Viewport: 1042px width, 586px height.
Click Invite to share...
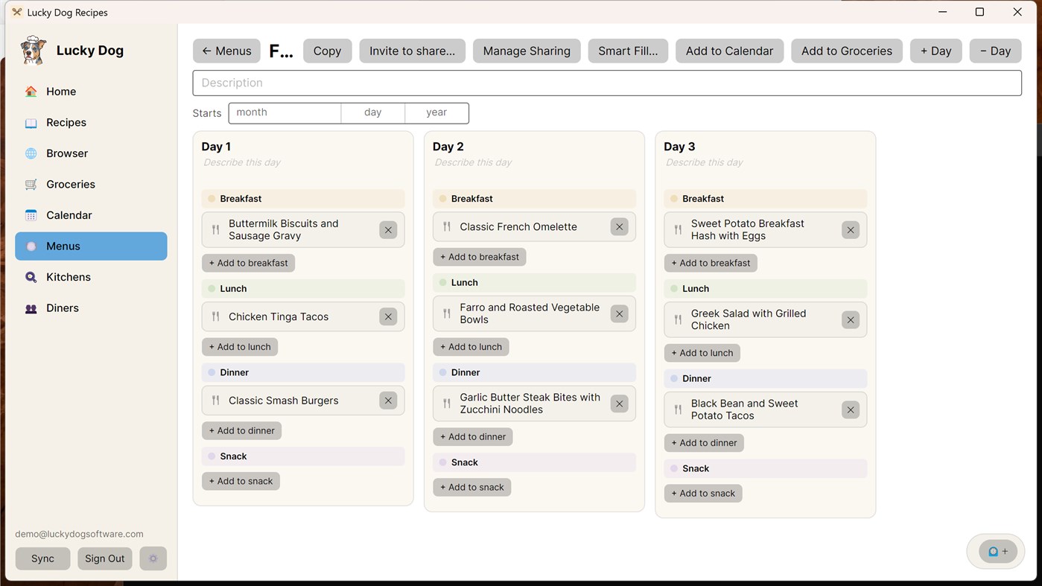[x=412, y=51]
